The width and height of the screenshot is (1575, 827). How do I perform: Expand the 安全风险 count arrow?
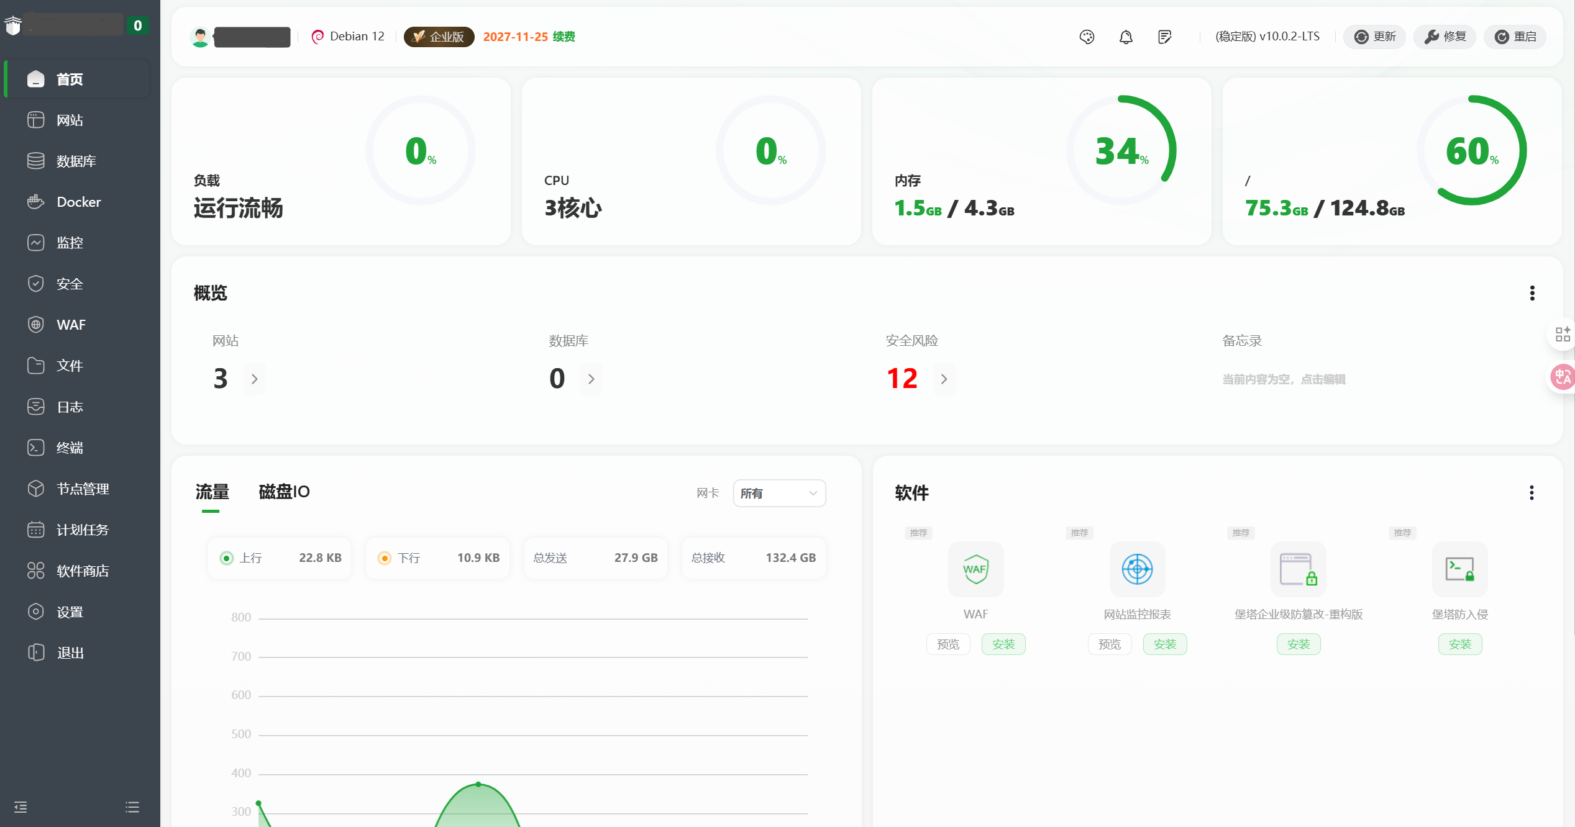(944, 379)
